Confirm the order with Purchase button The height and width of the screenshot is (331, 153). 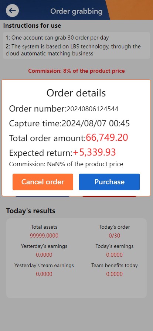coord(109,182)
